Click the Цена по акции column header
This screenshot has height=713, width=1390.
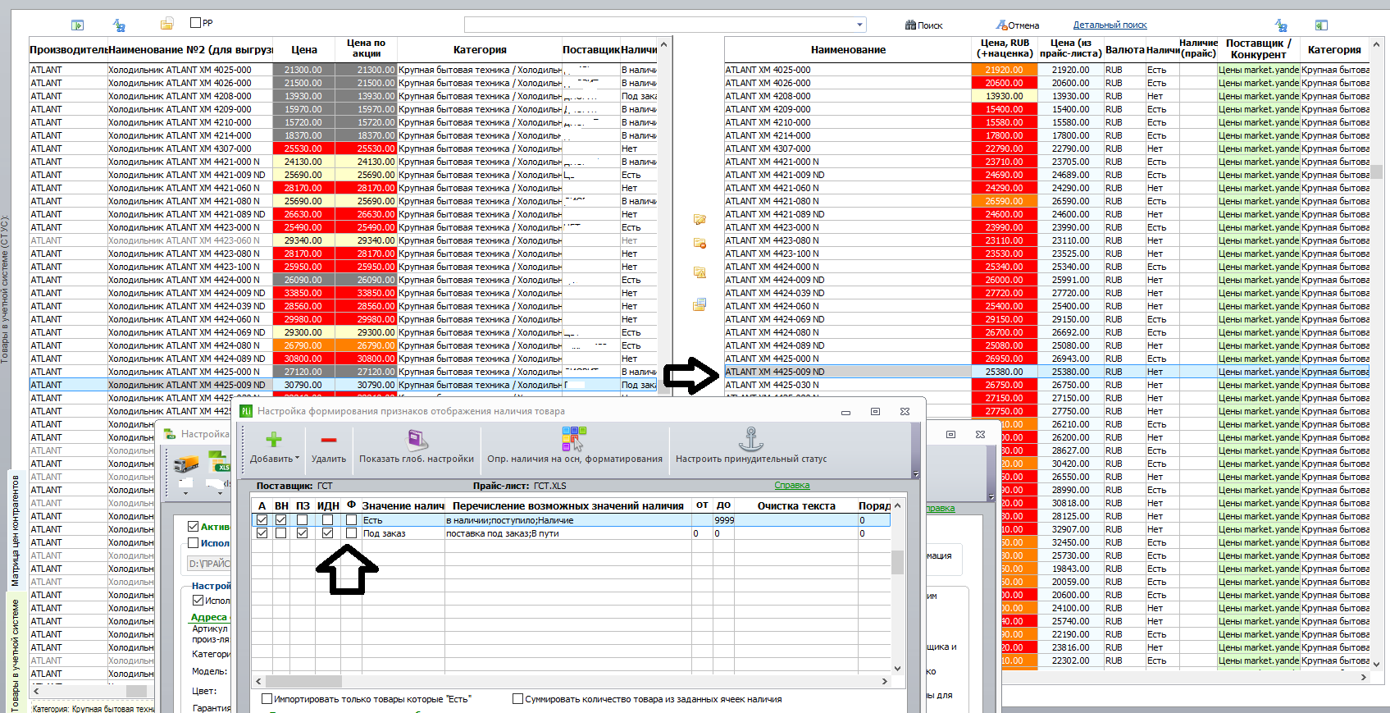coord(367,48)
